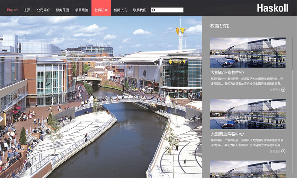Click the arrow icon under the second 大型商业购物中心 card

coord(283,151)
